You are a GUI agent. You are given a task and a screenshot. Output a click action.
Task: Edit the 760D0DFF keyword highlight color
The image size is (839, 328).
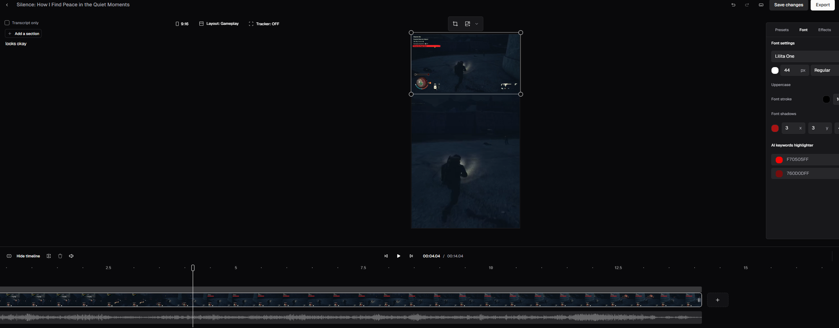click(805, 174)
